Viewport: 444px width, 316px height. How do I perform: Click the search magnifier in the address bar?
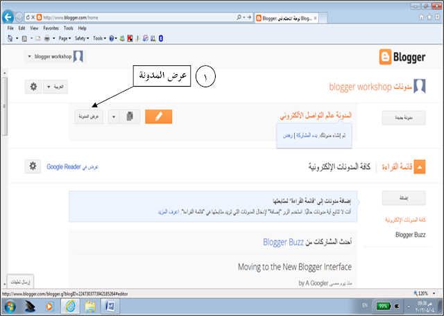[x=239, y=17]
